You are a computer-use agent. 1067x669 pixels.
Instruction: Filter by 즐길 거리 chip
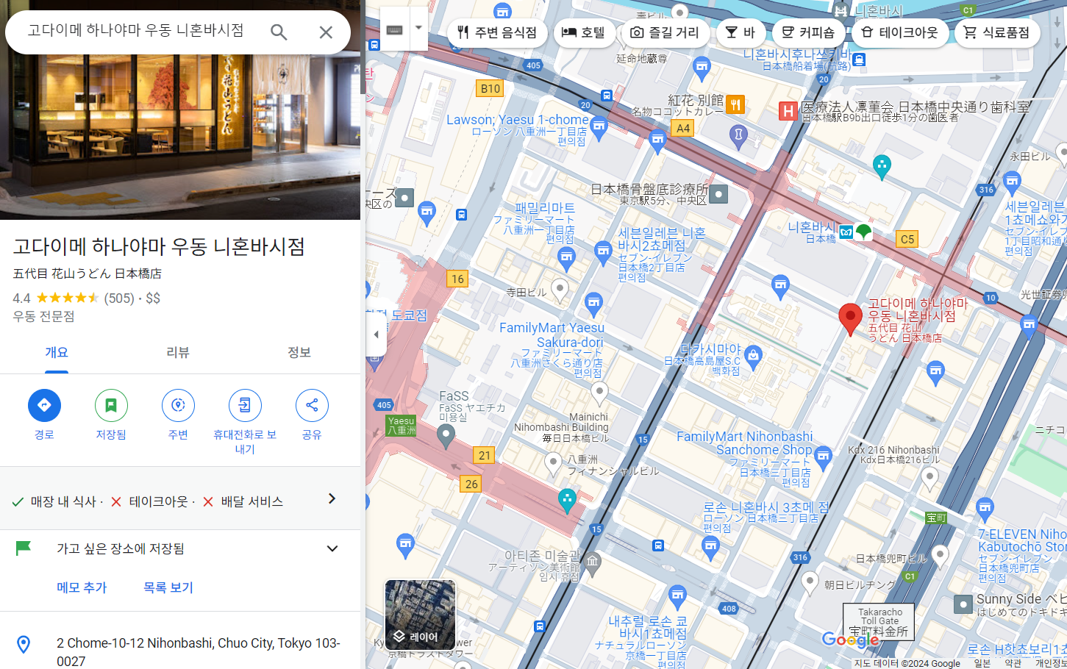665,33
